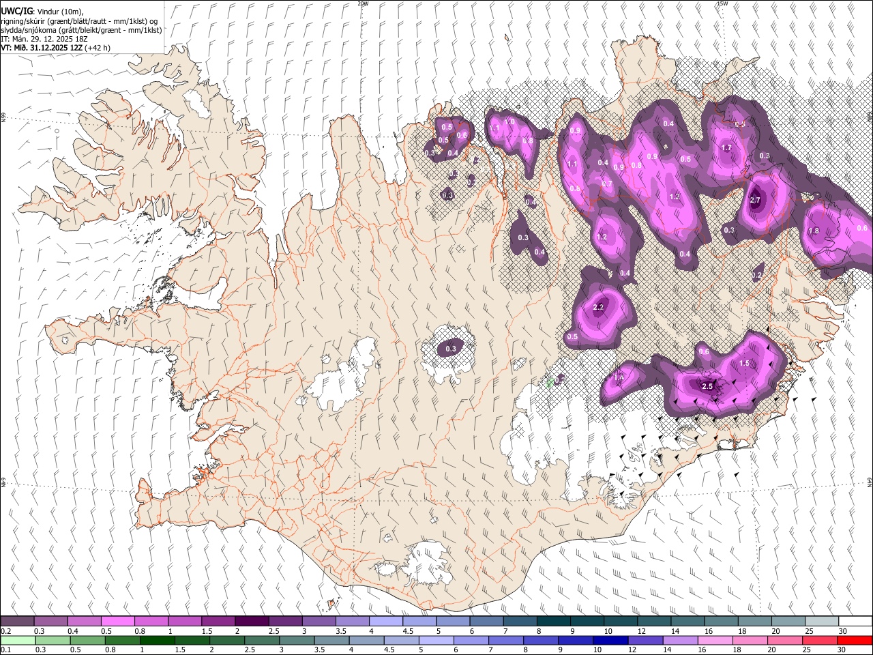Select the rigning/skúrir legend description line

click(80, 21)
